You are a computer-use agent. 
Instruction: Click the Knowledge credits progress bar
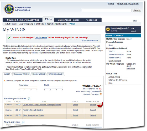point(28,88)
